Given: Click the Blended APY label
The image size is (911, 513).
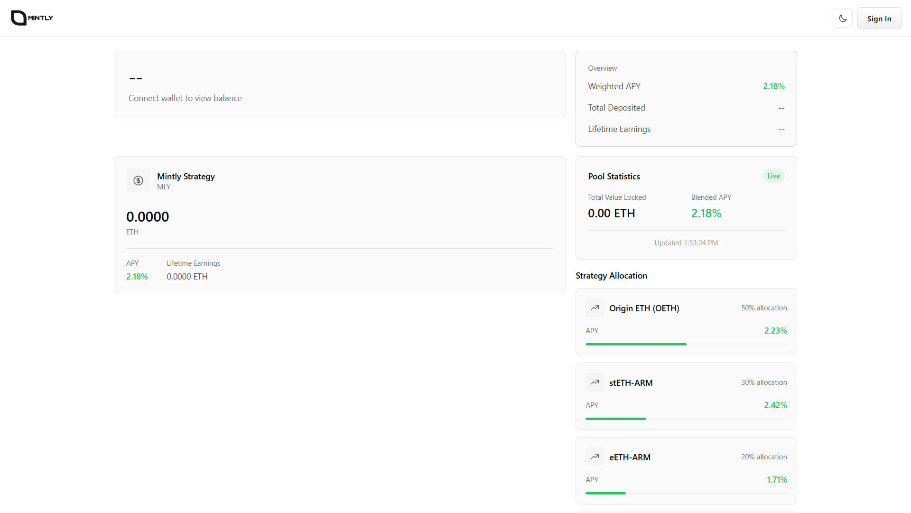Looking at the screenshot, I should pyautogui.click(x=711, y=197).
